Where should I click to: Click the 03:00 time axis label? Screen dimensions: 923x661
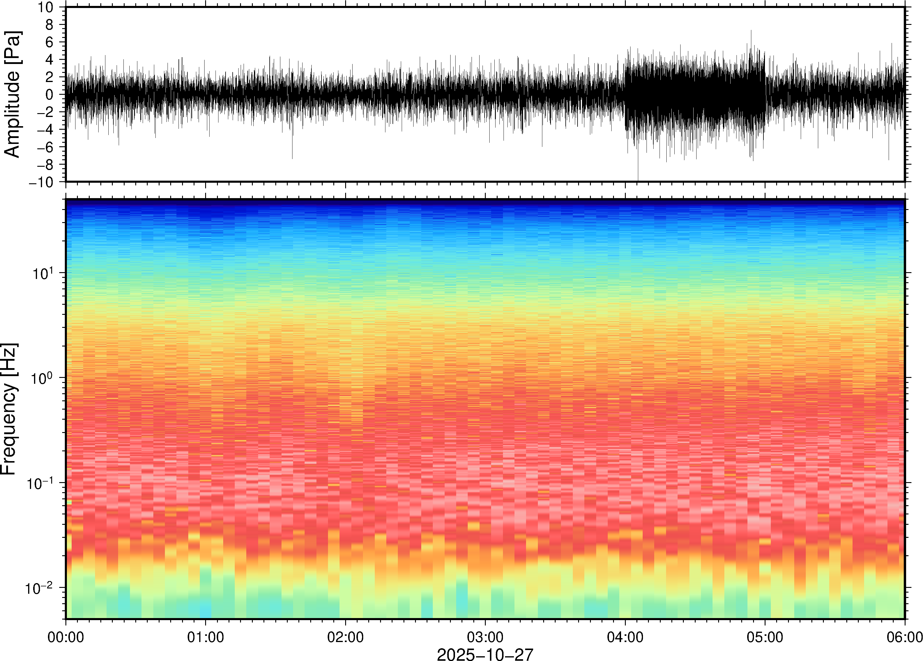coord(485,637)
